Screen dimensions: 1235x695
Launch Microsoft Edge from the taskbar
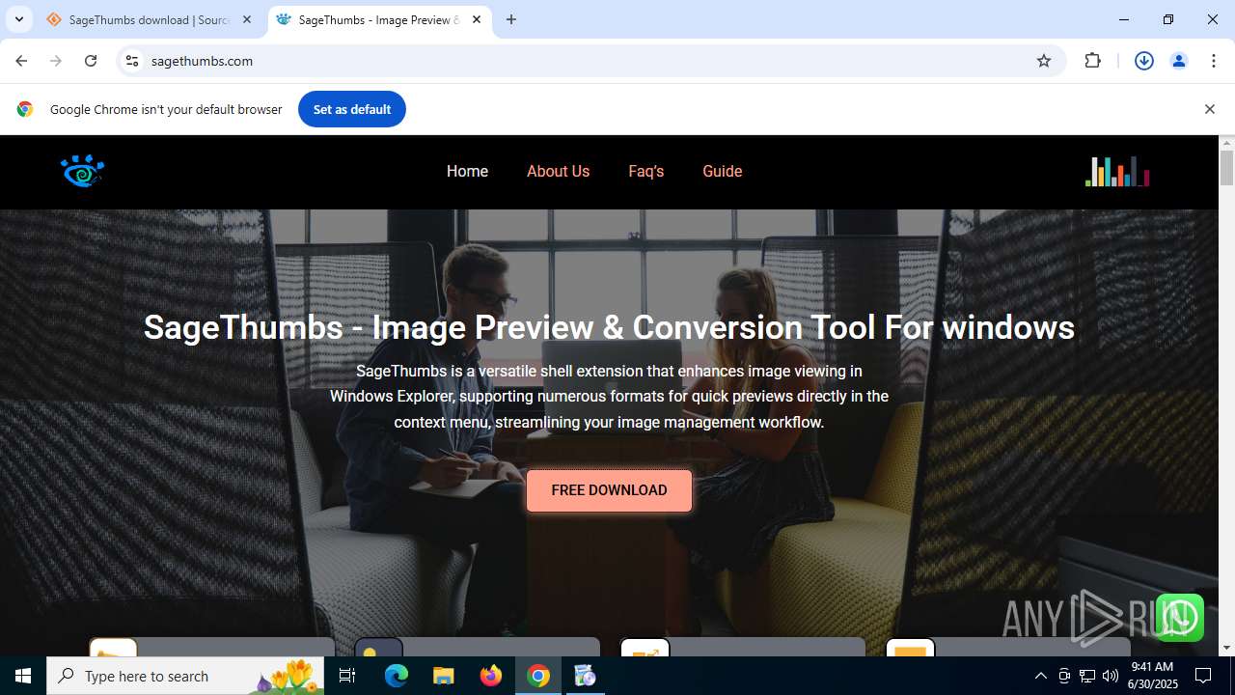pyautogui.click(x=397, y=676)
